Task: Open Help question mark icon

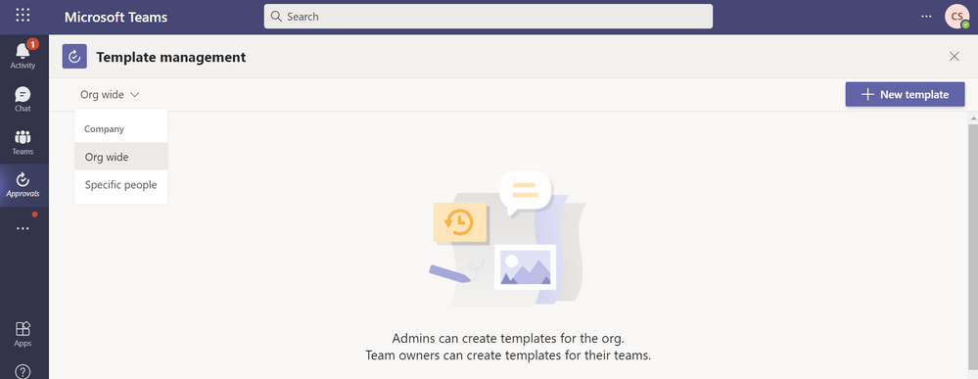Action: click(23, 371)
